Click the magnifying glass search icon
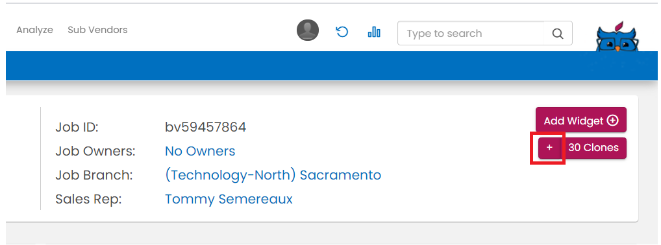This screenshot has width=661, height=245. pos(558,33)
